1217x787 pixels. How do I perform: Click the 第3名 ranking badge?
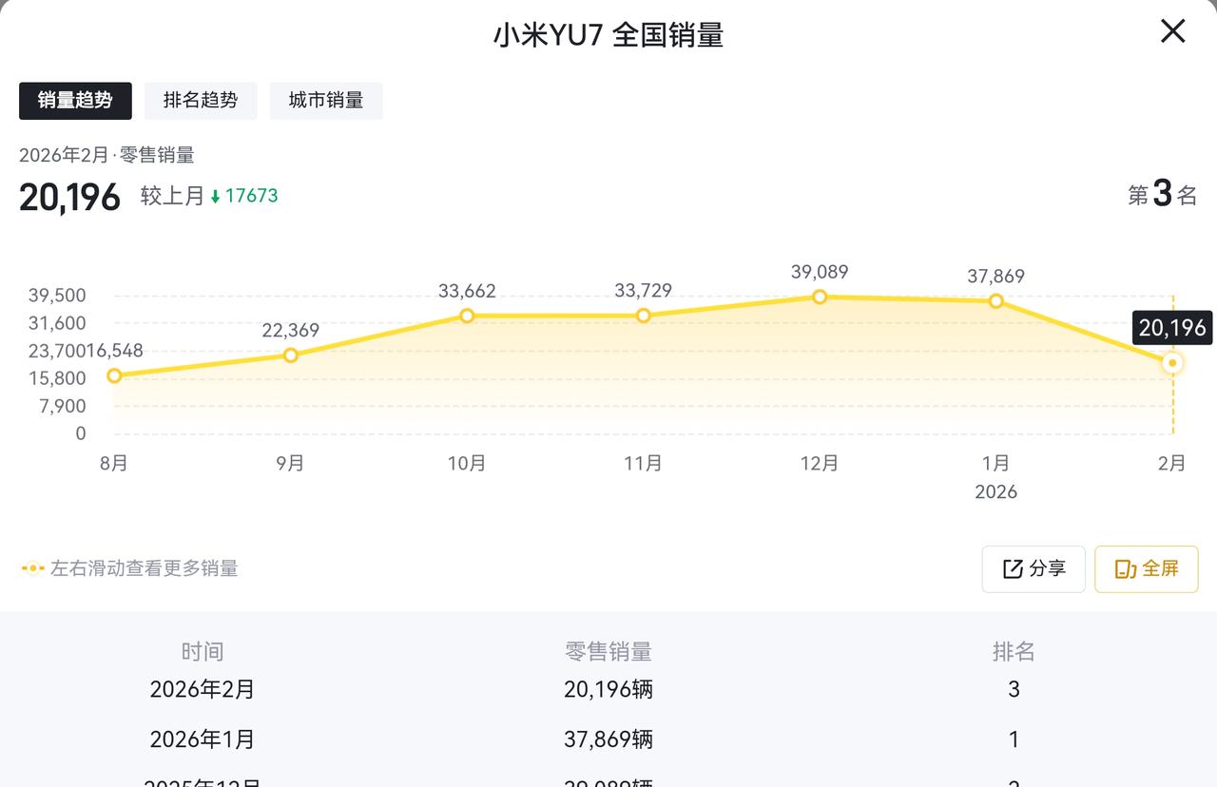[1163, 195]
